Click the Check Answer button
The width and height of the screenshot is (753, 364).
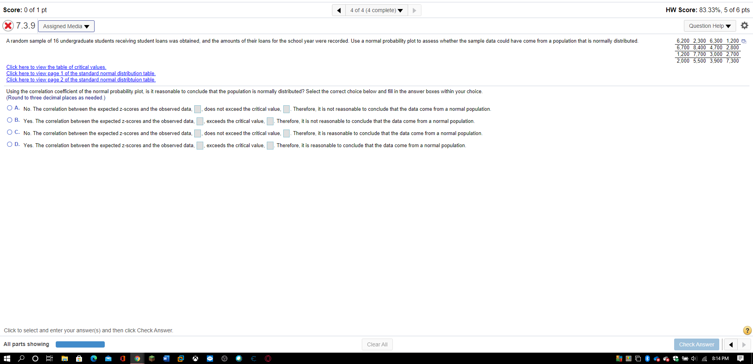tap(696, 344)
